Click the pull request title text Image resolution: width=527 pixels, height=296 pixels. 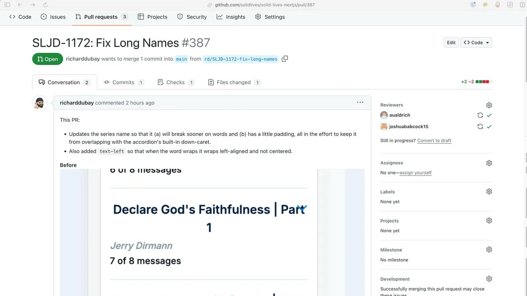105,43
